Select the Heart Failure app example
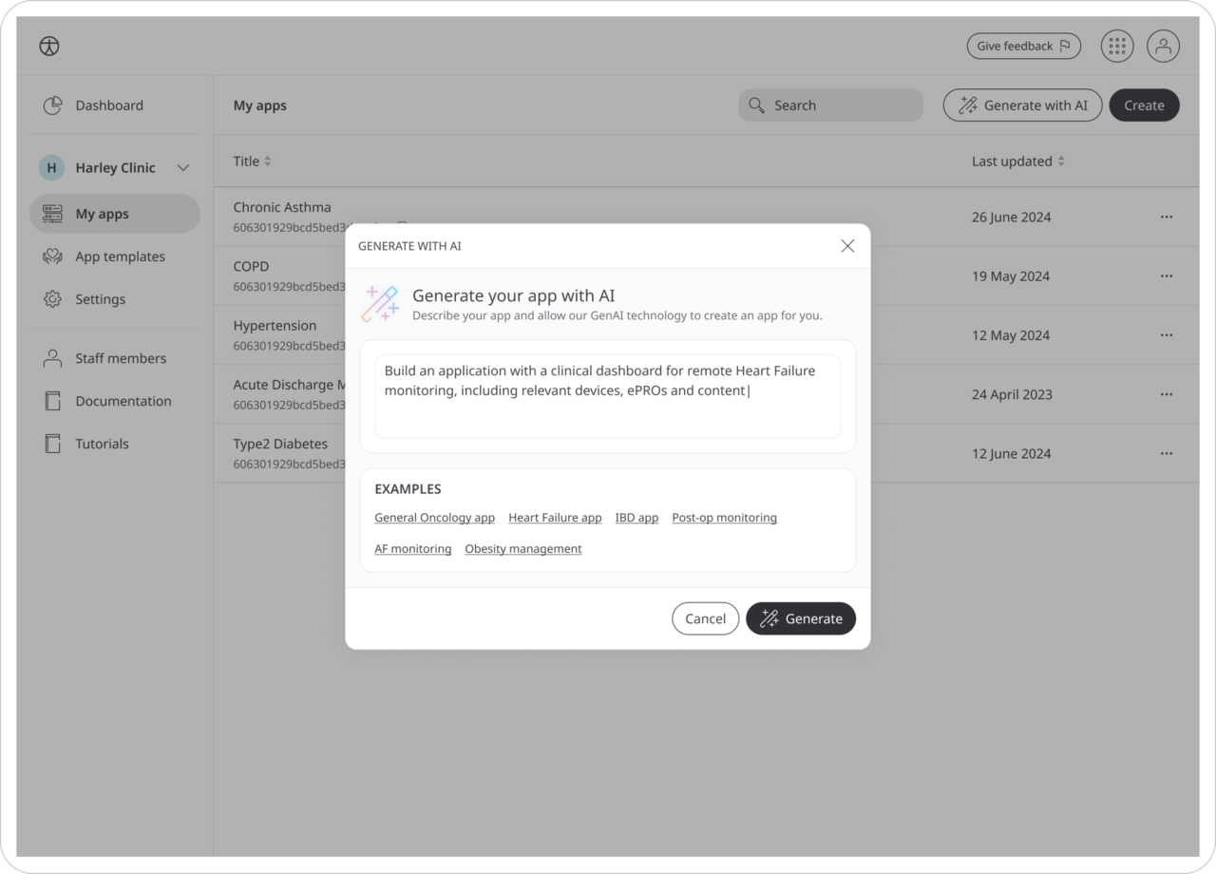 pos(555,518)
